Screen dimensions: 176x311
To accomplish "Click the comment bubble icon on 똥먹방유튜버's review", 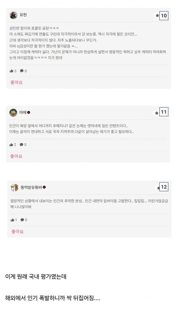I will tap(22, 220).
